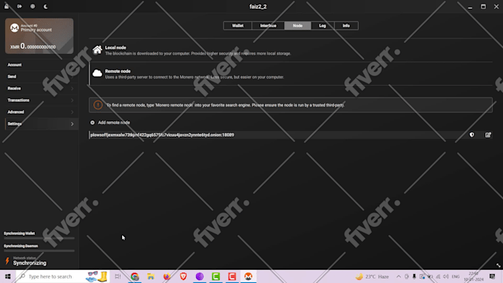Open Tor Browser purple icon in taskbar
This screenshot has height=283, width=503.
coord(200,276)
